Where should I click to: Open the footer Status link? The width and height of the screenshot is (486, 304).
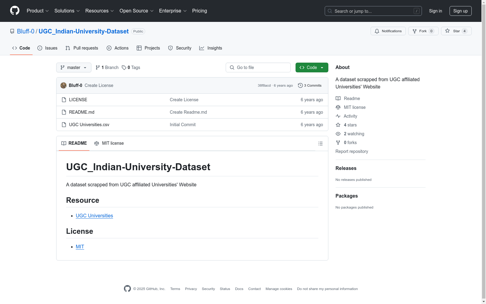point(225,289)
